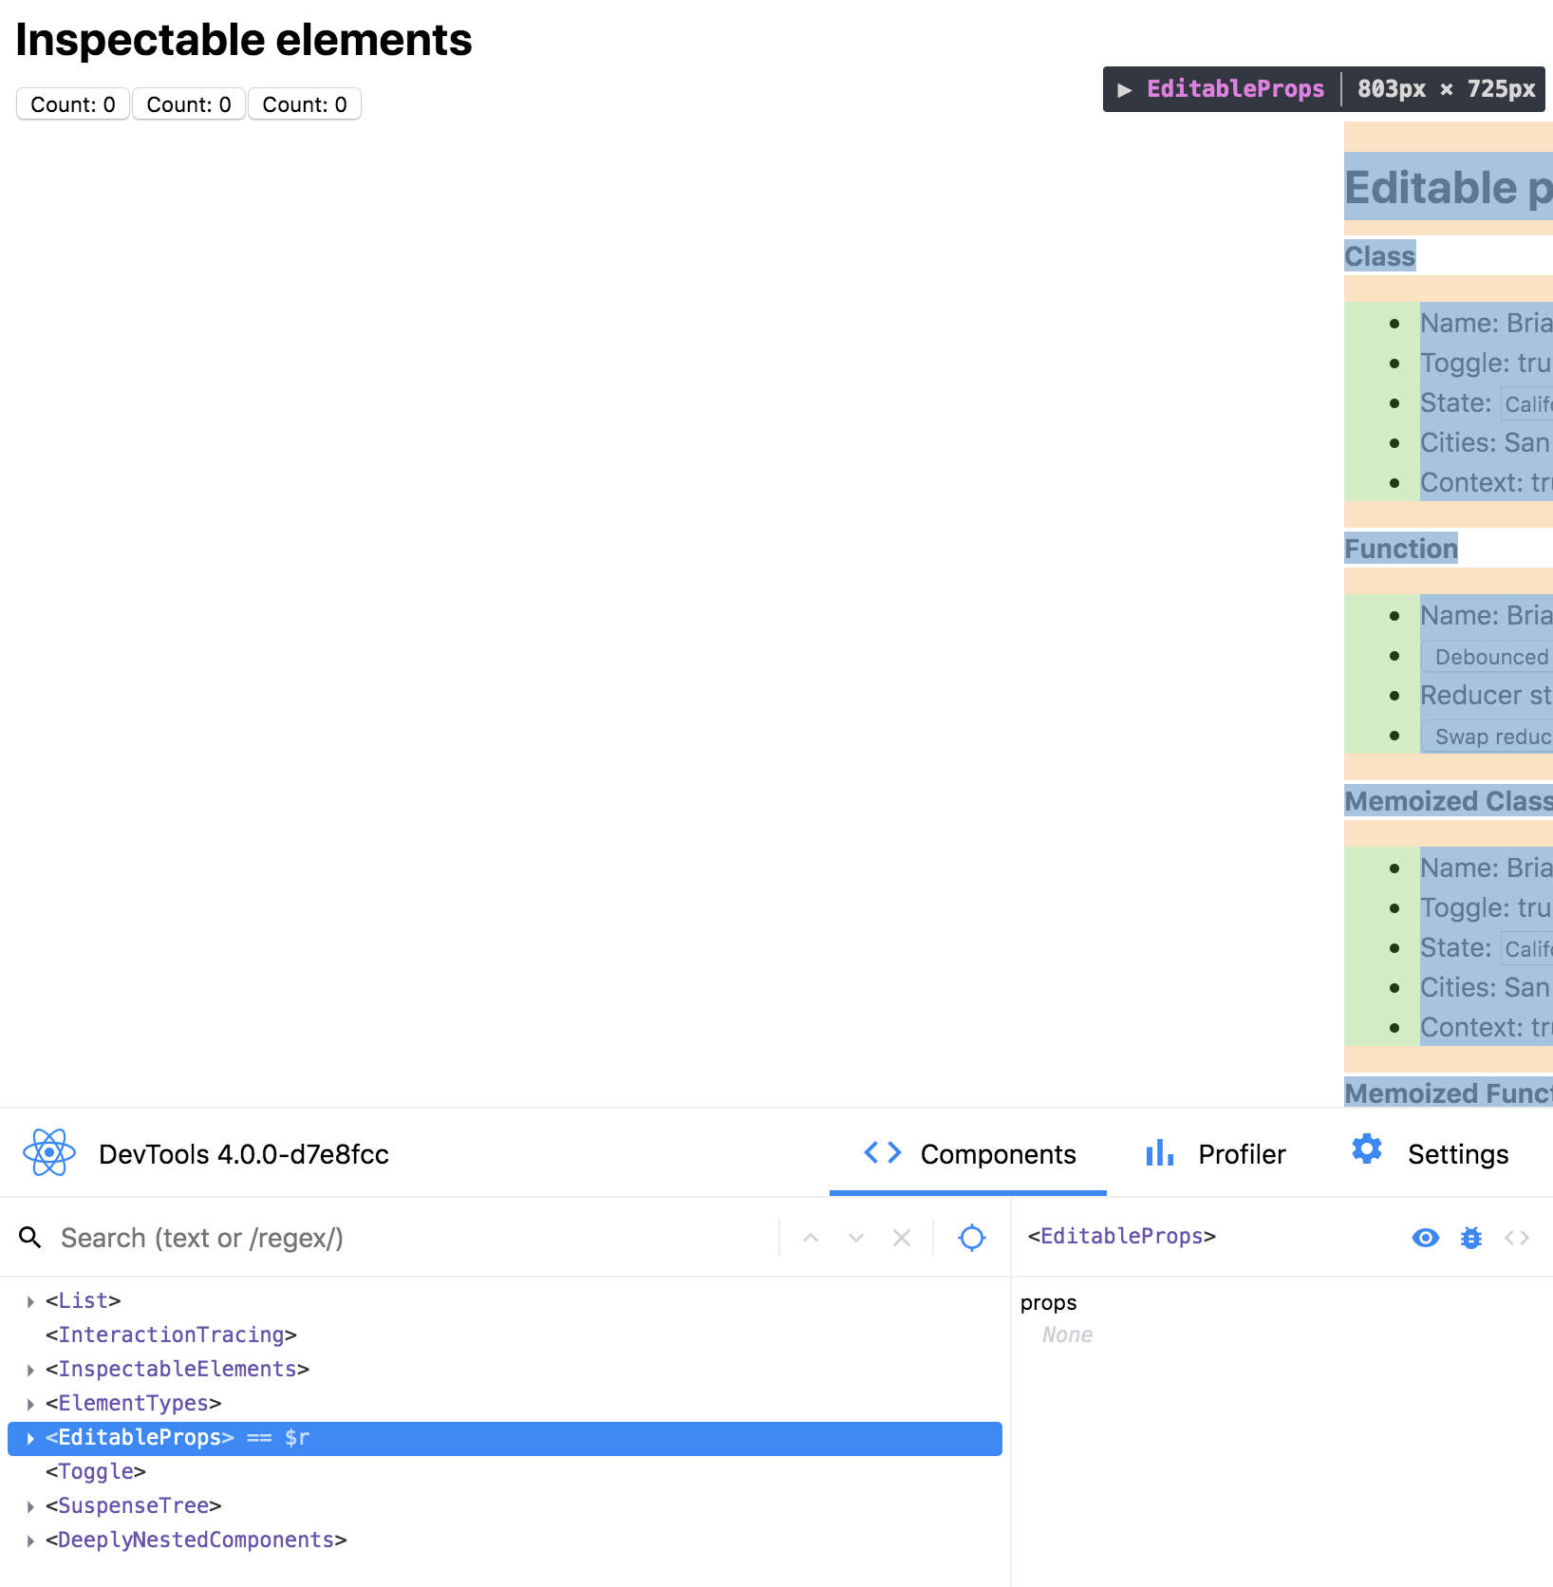This screenshot has height=1587, width=1553.
Task: Click the angle brackets icon to view source
Action: point(1516,1238)
